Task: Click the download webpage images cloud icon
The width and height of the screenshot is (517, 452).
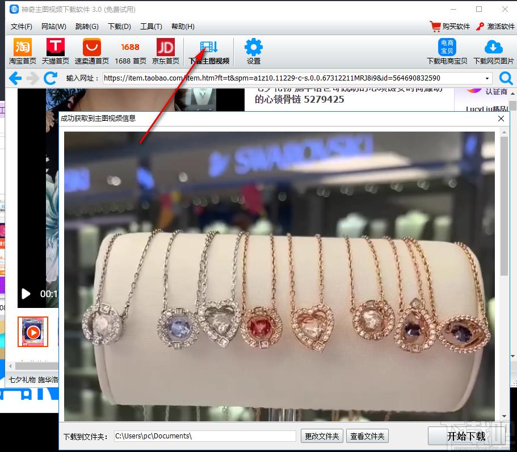Action: pos(493,47)
